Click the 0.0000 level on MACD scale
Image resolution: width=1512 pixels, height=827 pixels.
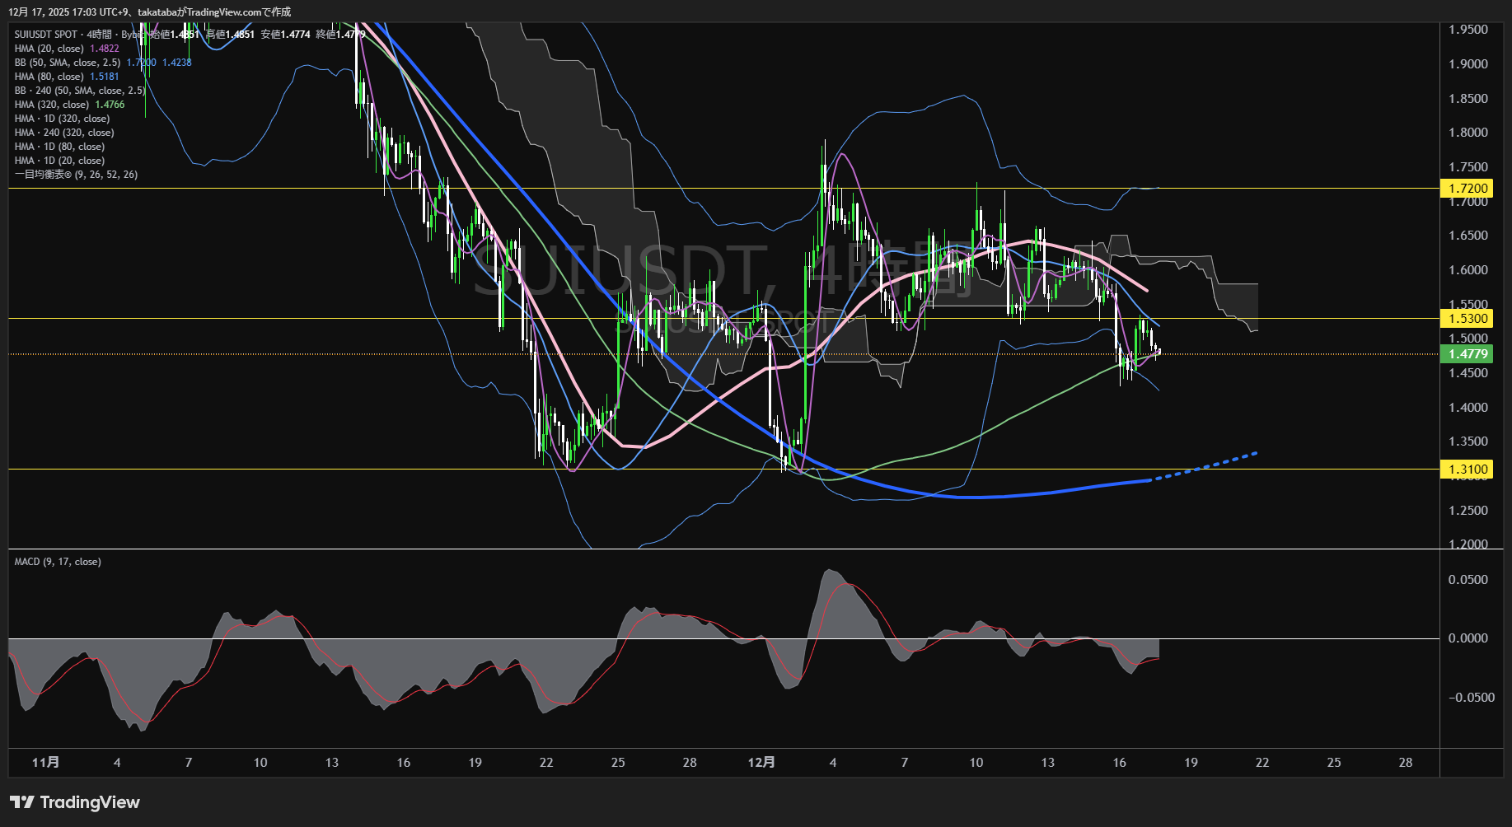coord(1468,638)
